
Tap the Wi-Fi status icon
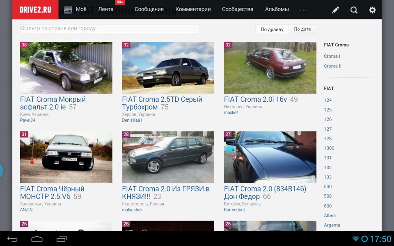click(355, 239)
